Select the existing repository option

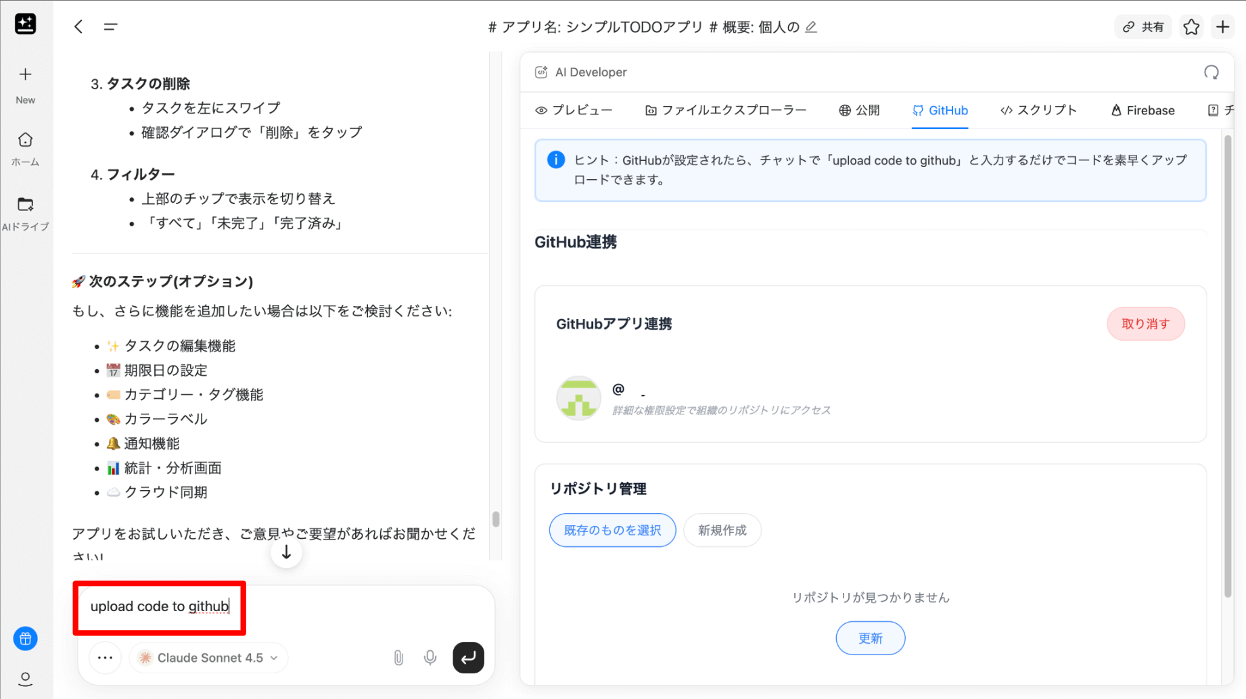[612, 530]
